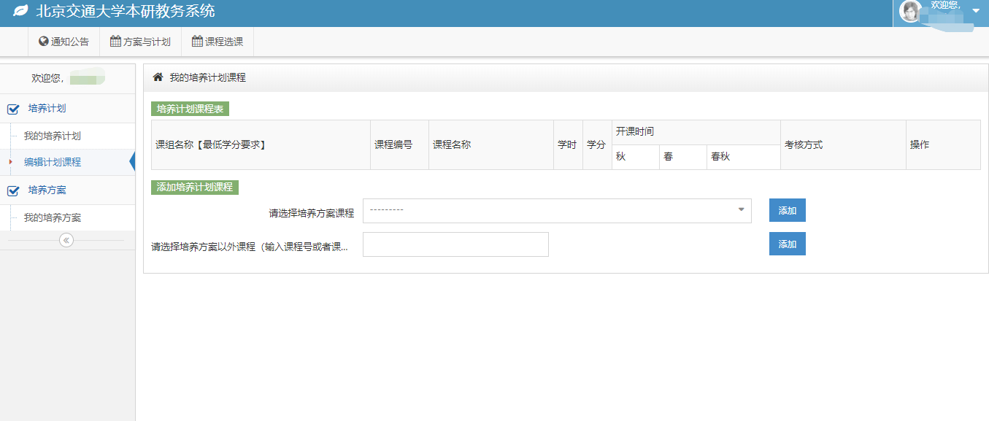The width and height of the screenshot is (989, 421).
Task: Open the user account dropdown arrow
Action: [x=976, y=10]
